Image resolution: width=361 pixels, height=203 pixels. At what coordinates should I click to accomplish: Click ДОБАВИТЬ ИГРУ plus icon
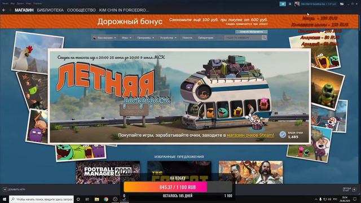pyautogui.click(x=5, y=189)
